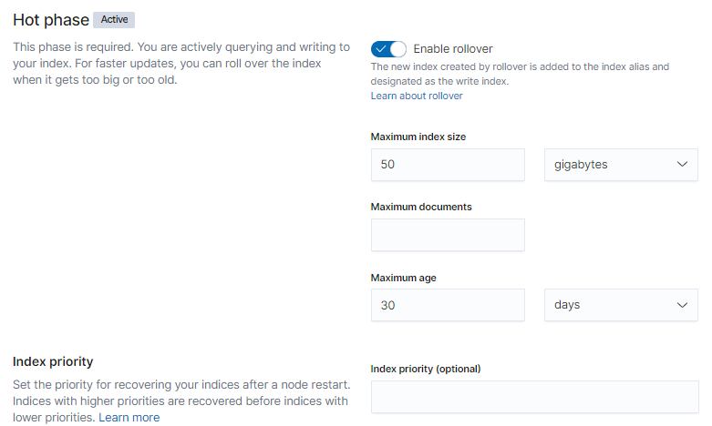Click the chevron arrow in the gigabytes selector
Screen dimensions: 712x426
pyautogui.click(x=682, y=165)
